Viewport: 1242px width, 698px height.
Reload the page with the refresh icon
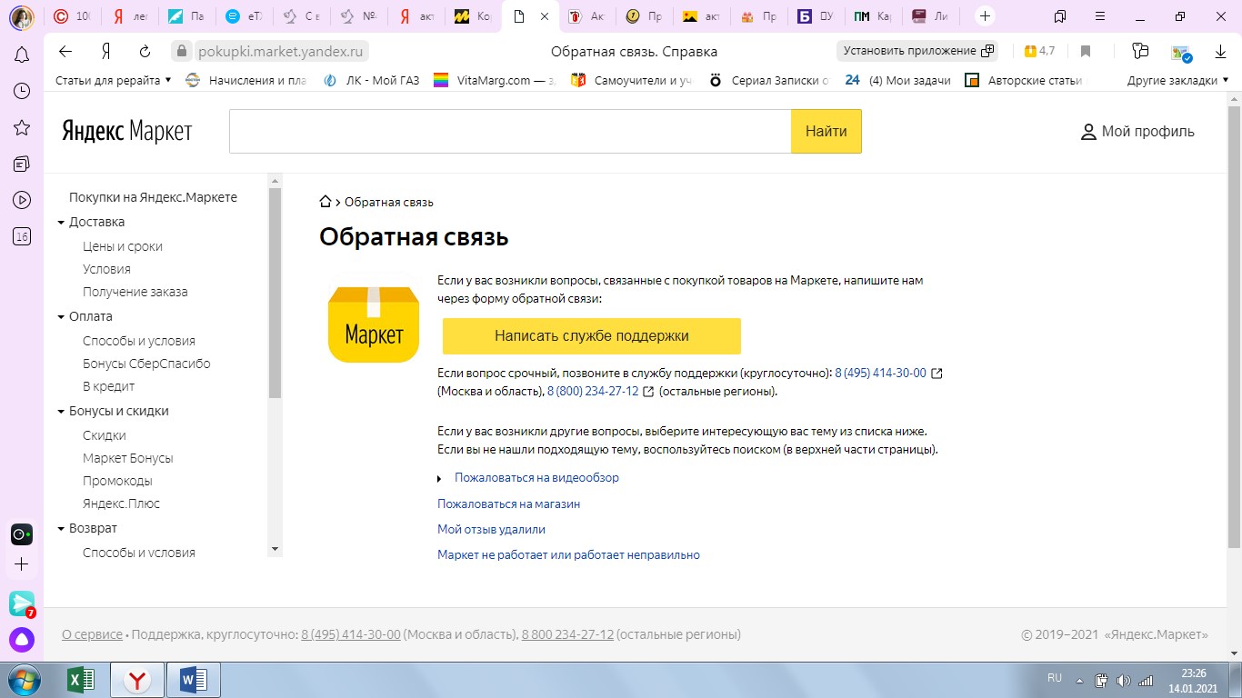145,51
